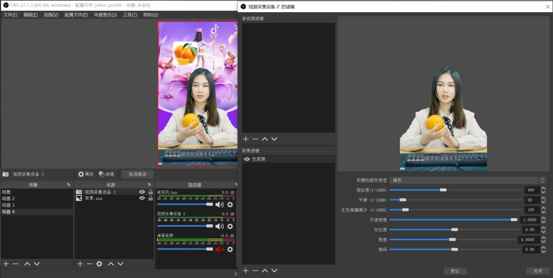Increase 相似度 value with up arrow
Image resolution: width=553 pixels, height=278 pixels.
543,188
